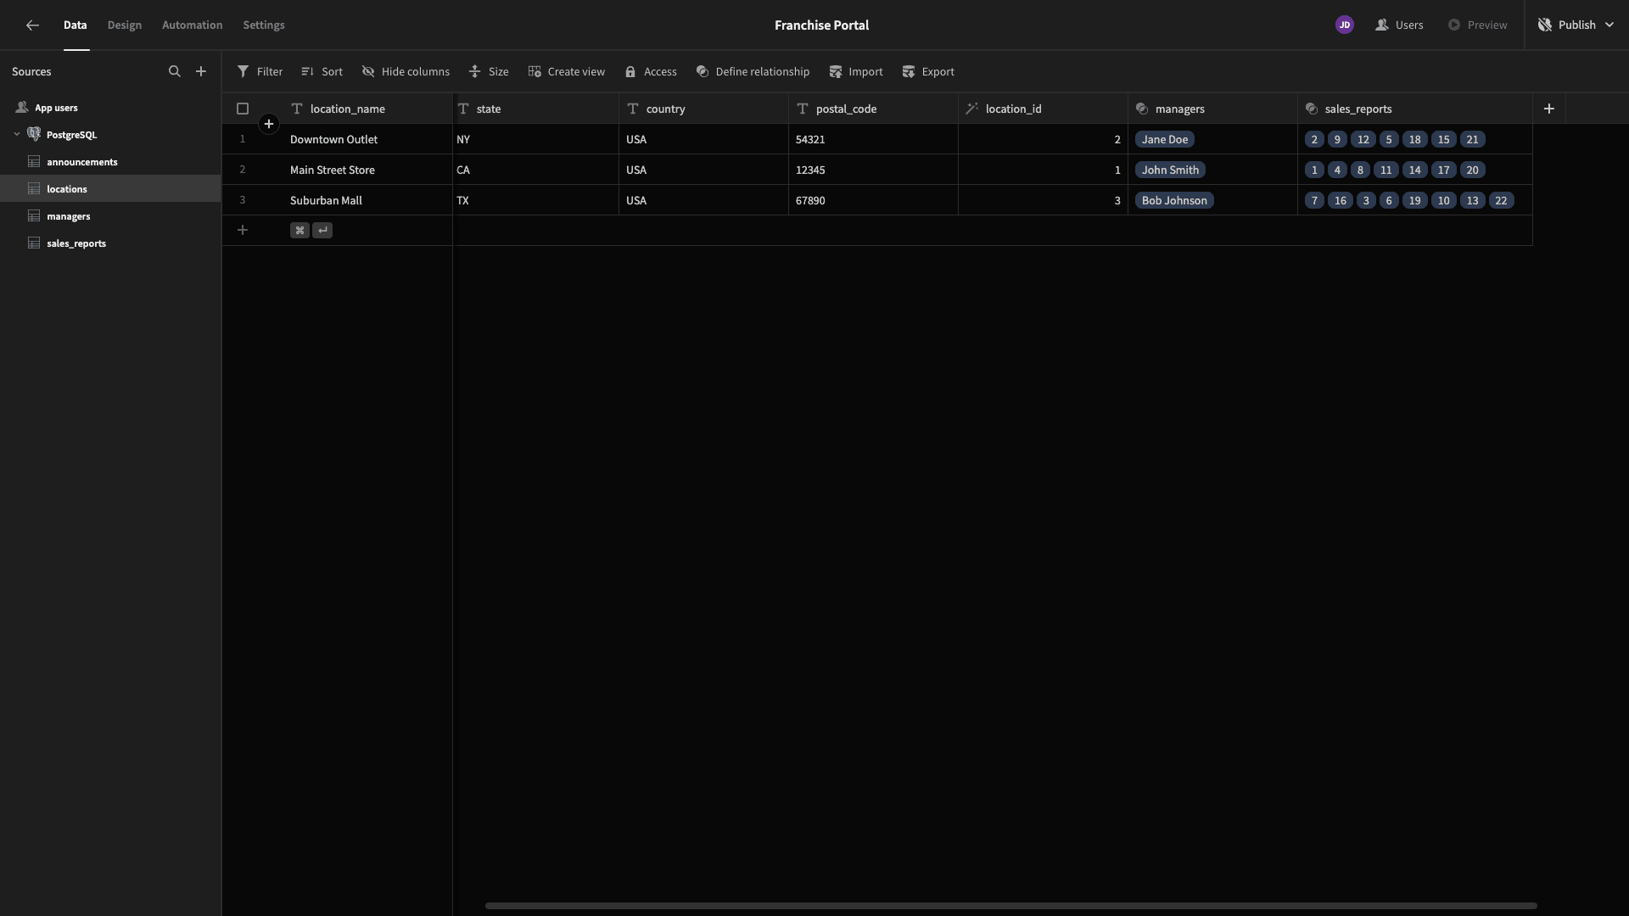Switch to the Design tab

[125, 25]
